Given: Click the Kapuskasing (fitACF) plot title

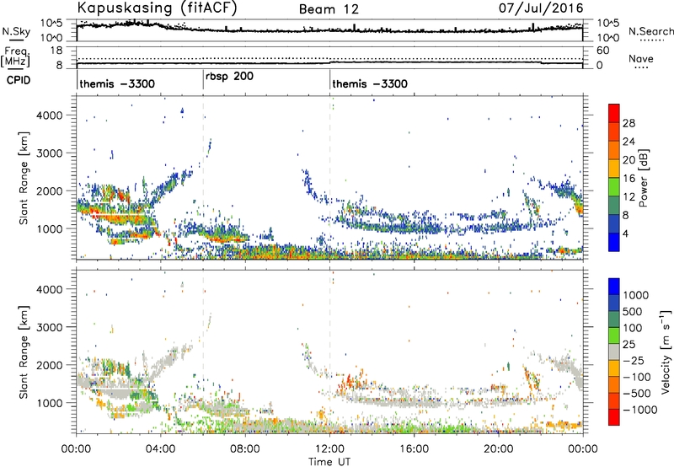Looking at the screenshot, I should click(157, 8).
